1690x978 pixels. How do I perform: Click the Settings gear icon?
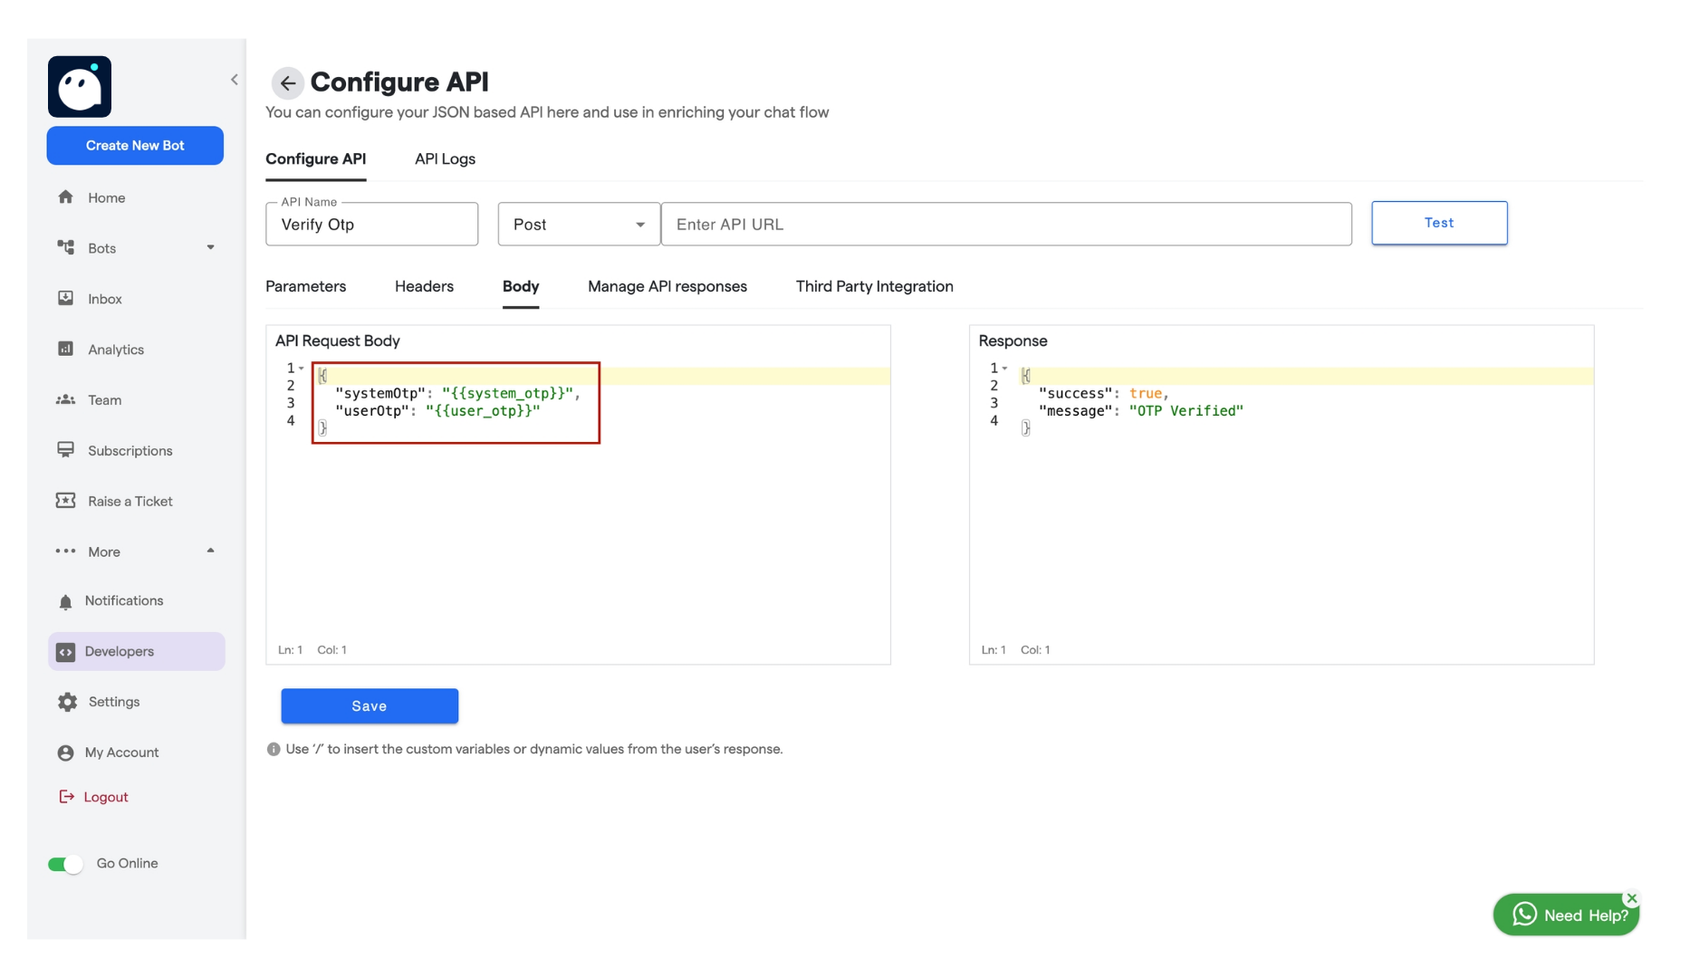coord(65,702)
